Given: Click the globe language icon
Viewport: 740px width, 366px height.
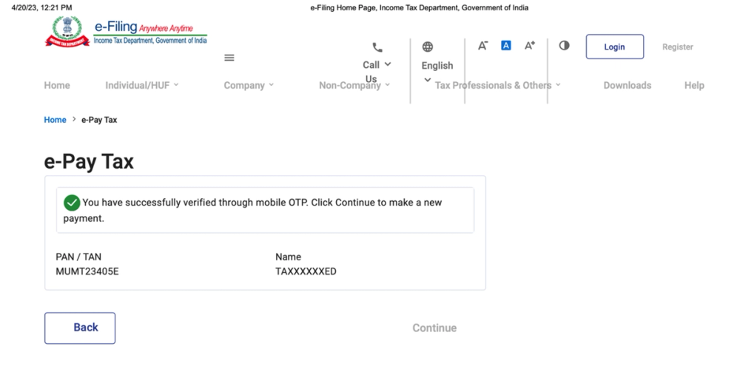Looking at the screenshot, I should click(428, 47).
